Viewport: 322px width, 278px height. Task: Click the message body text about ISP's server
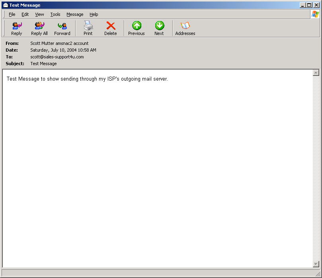coord(87,79)
